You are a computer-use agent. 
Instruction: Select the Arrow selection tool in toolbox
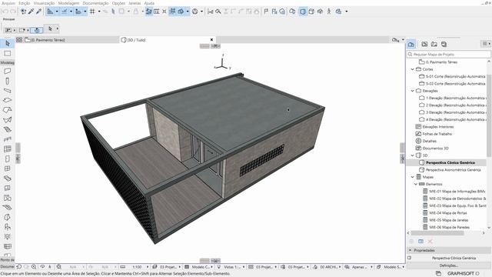(x=8, y=43)
